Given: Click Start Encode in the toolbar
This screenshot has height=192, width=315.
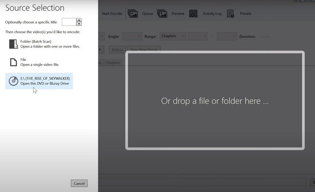Looking at the screenshot, I should [112, 14].
